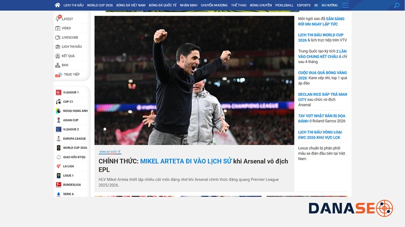405x227 pixels.
Task: Open the search magnifier icon
Action: tap(396, 5)
